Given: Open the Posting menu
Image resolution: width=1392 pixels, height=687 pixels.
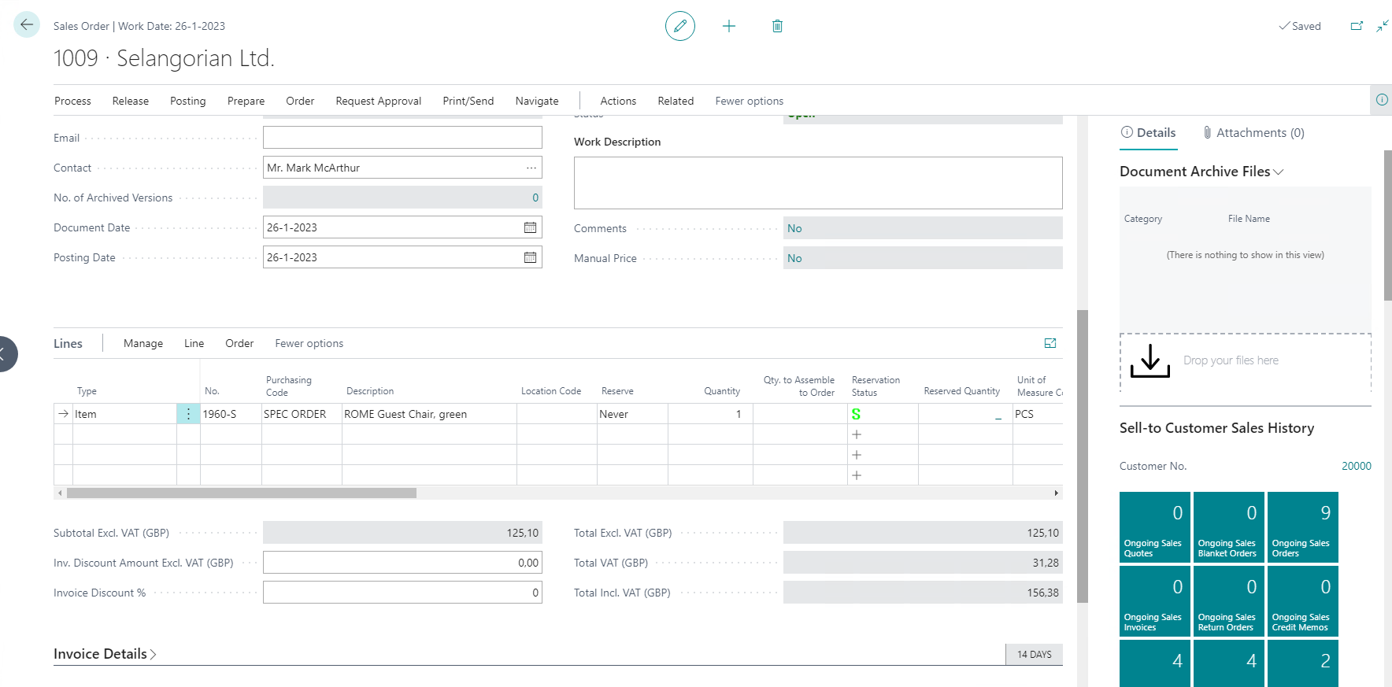Looking at the screenshot, I should point(187,101).
